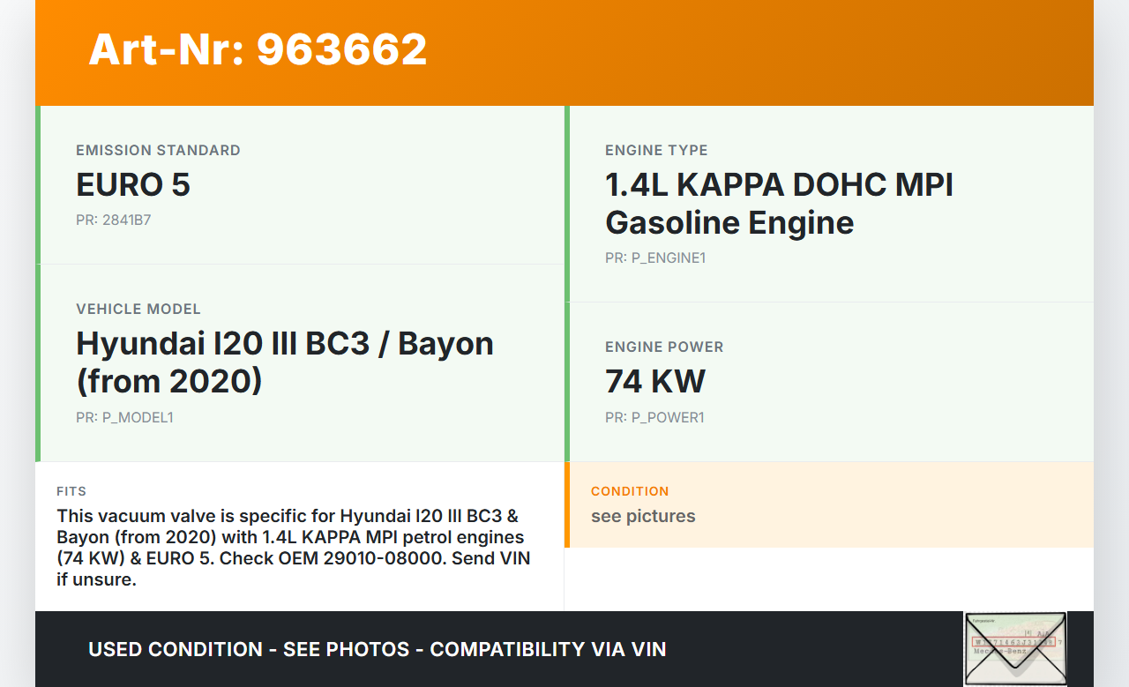Click the Emission Standard label

[x=158, y=151]
